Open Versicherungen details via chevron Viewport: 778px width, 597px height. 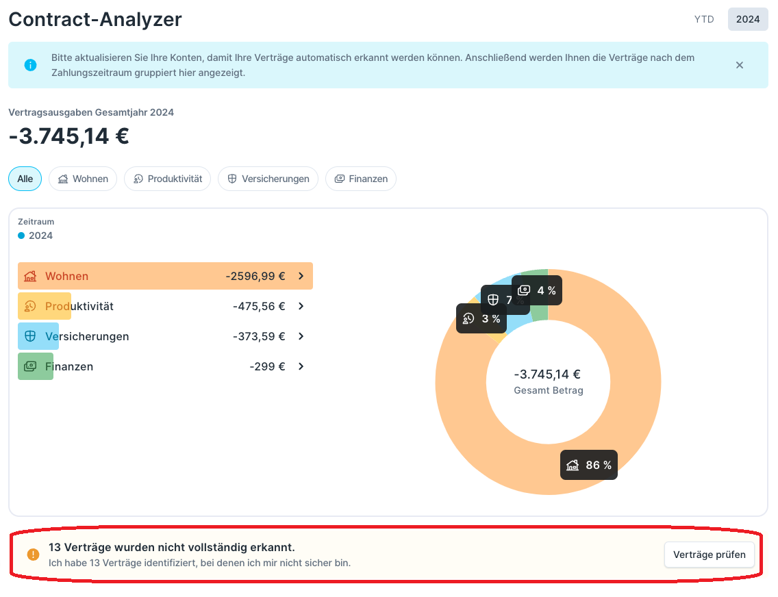point(301,337)
